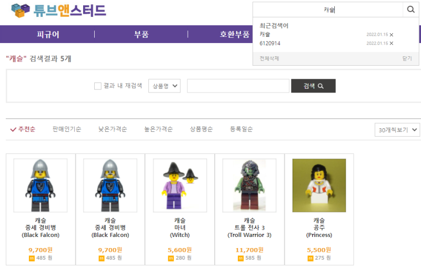Screen dimensions: 421x268
Task: Click the re-search text input box
Action: pos(238,86)
